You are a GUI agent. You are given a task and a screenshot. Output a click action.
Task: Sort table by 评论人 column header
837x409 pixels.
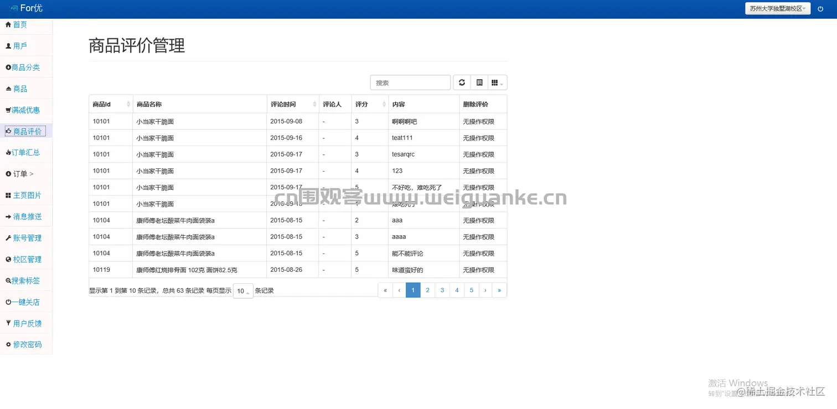(x=335, y=104)
